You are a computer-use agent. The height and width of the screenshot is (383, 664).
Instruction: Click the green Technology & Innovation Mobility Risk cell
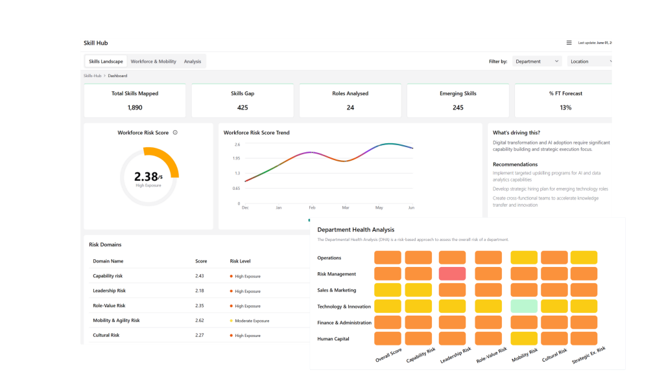[x=524, y=306]
